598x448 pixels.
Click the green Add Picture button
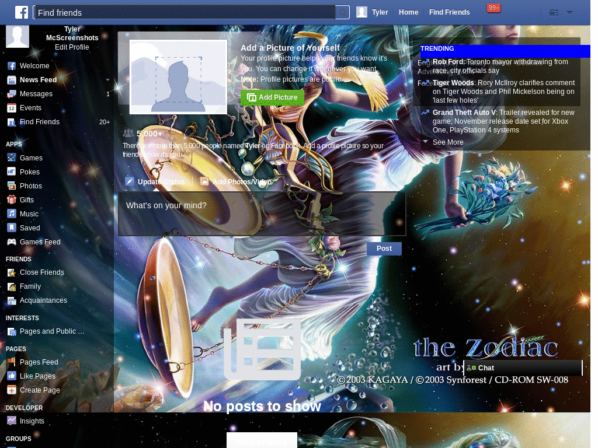click(x=272, y=97)
